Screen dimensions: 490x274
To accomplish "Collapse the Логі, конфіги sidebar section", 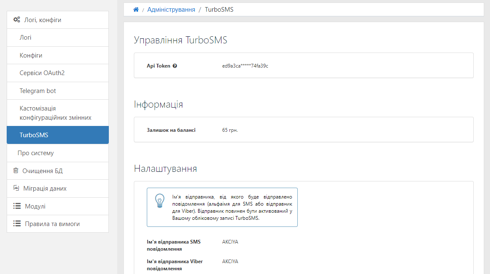I will (x=58, y=20).
